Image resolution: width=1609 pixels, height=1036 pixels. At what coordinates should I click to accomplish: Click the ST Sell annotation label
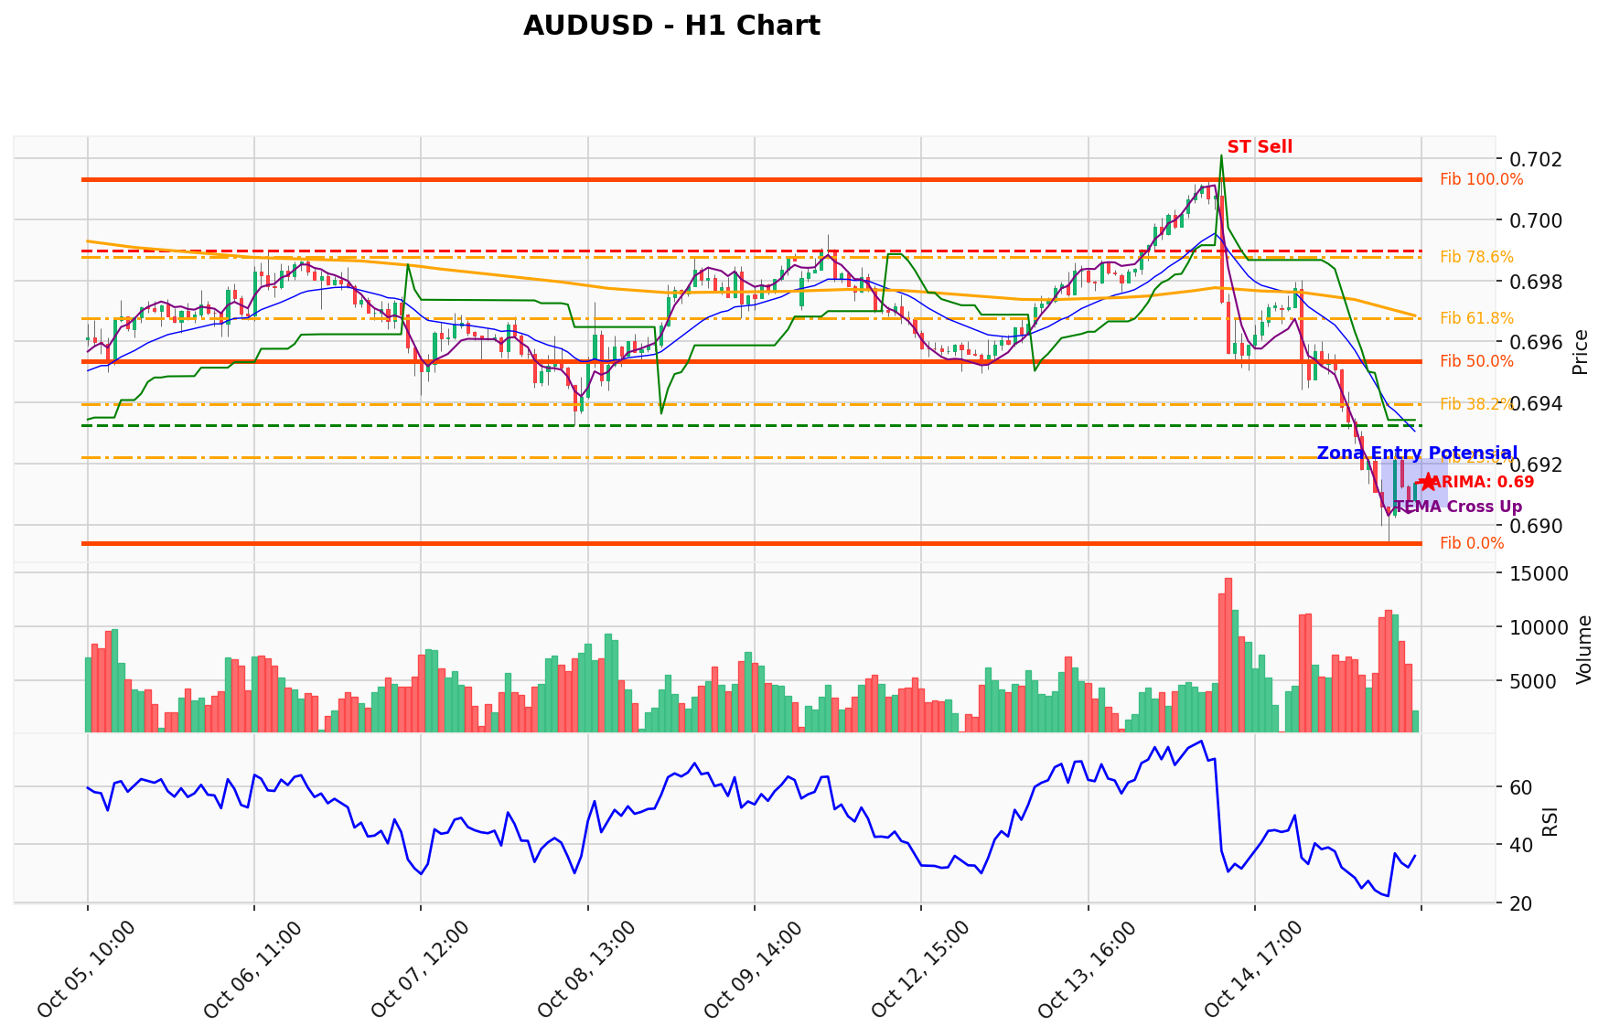click(x=1260, y=147)
